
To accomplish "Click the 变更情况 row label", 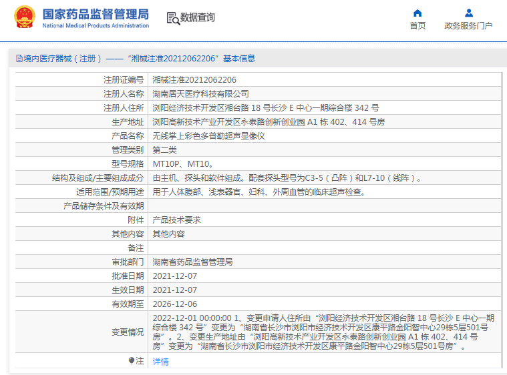I will [x=128, y=332].
